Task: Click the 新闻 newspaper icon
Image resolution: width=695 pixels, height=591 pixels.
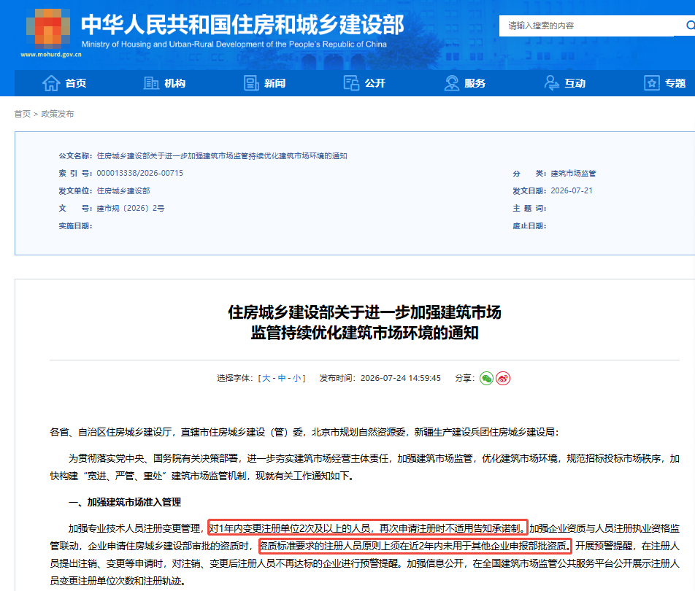Action: point(251,83)
